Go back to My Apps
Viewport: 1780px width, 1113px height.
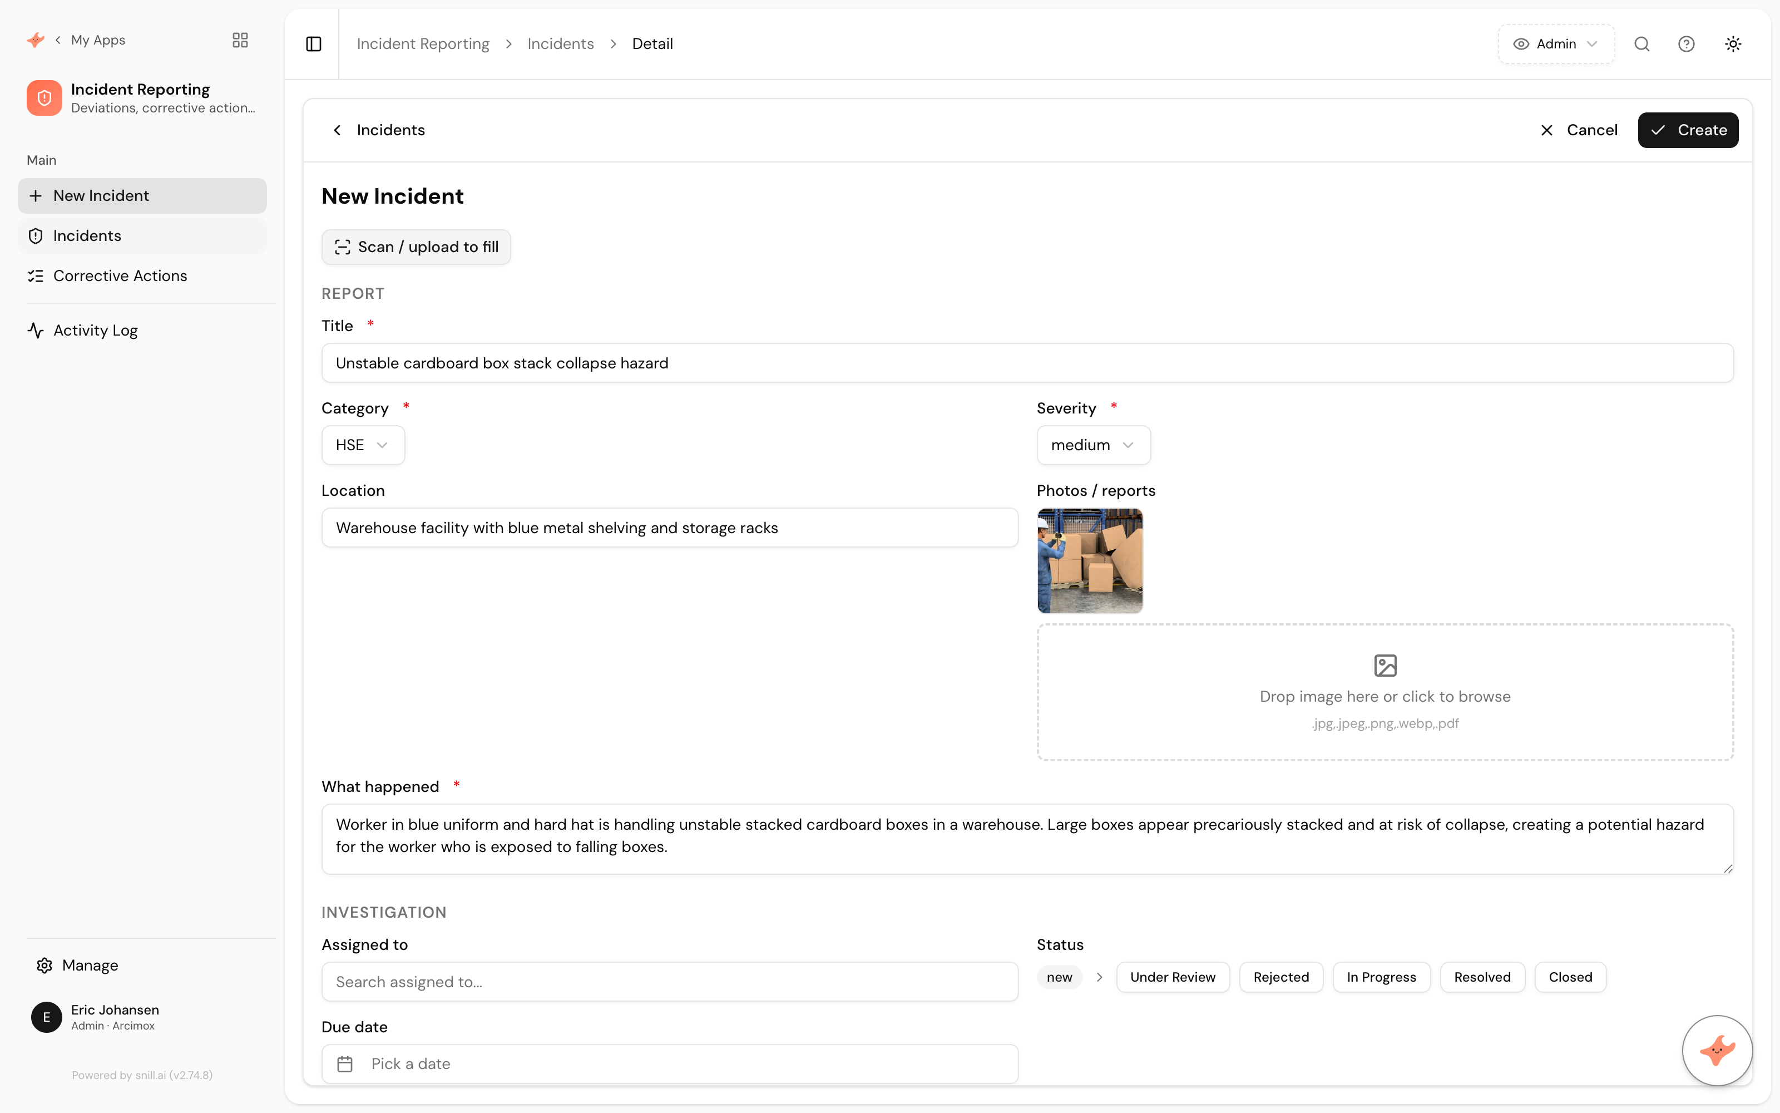[x=90, y=40]
